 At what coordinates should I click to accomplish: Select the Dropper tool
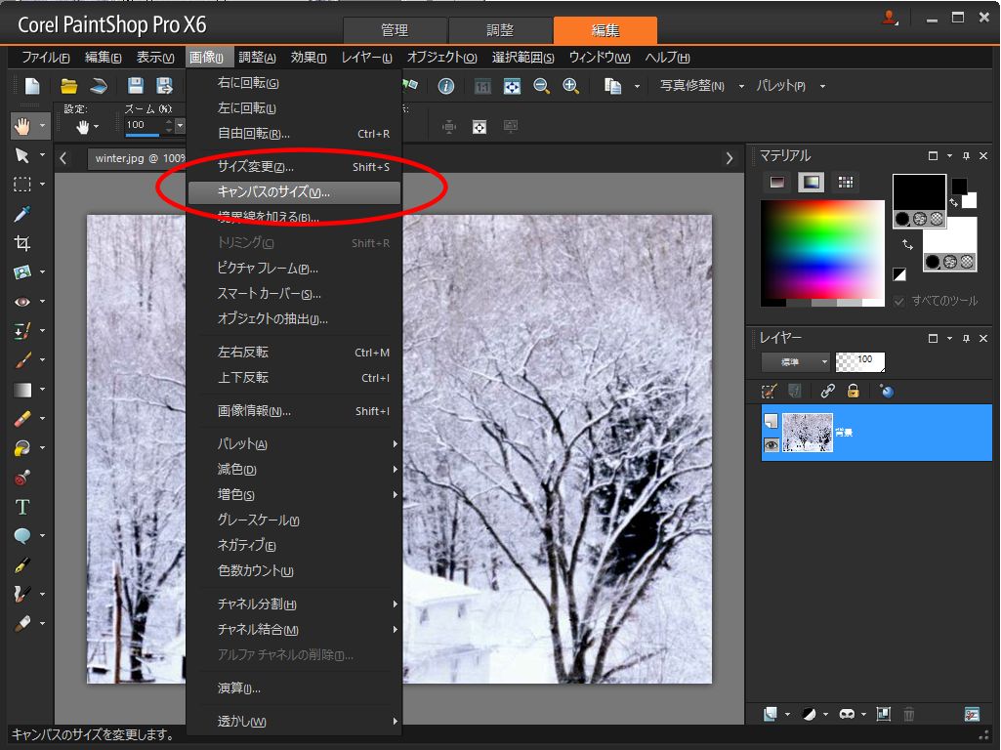[x=22, y=214]
